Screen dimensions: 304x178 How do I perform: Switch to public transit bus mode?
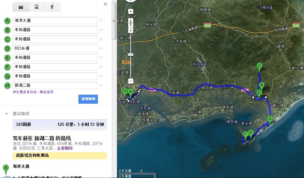click(x=36, y=7)
